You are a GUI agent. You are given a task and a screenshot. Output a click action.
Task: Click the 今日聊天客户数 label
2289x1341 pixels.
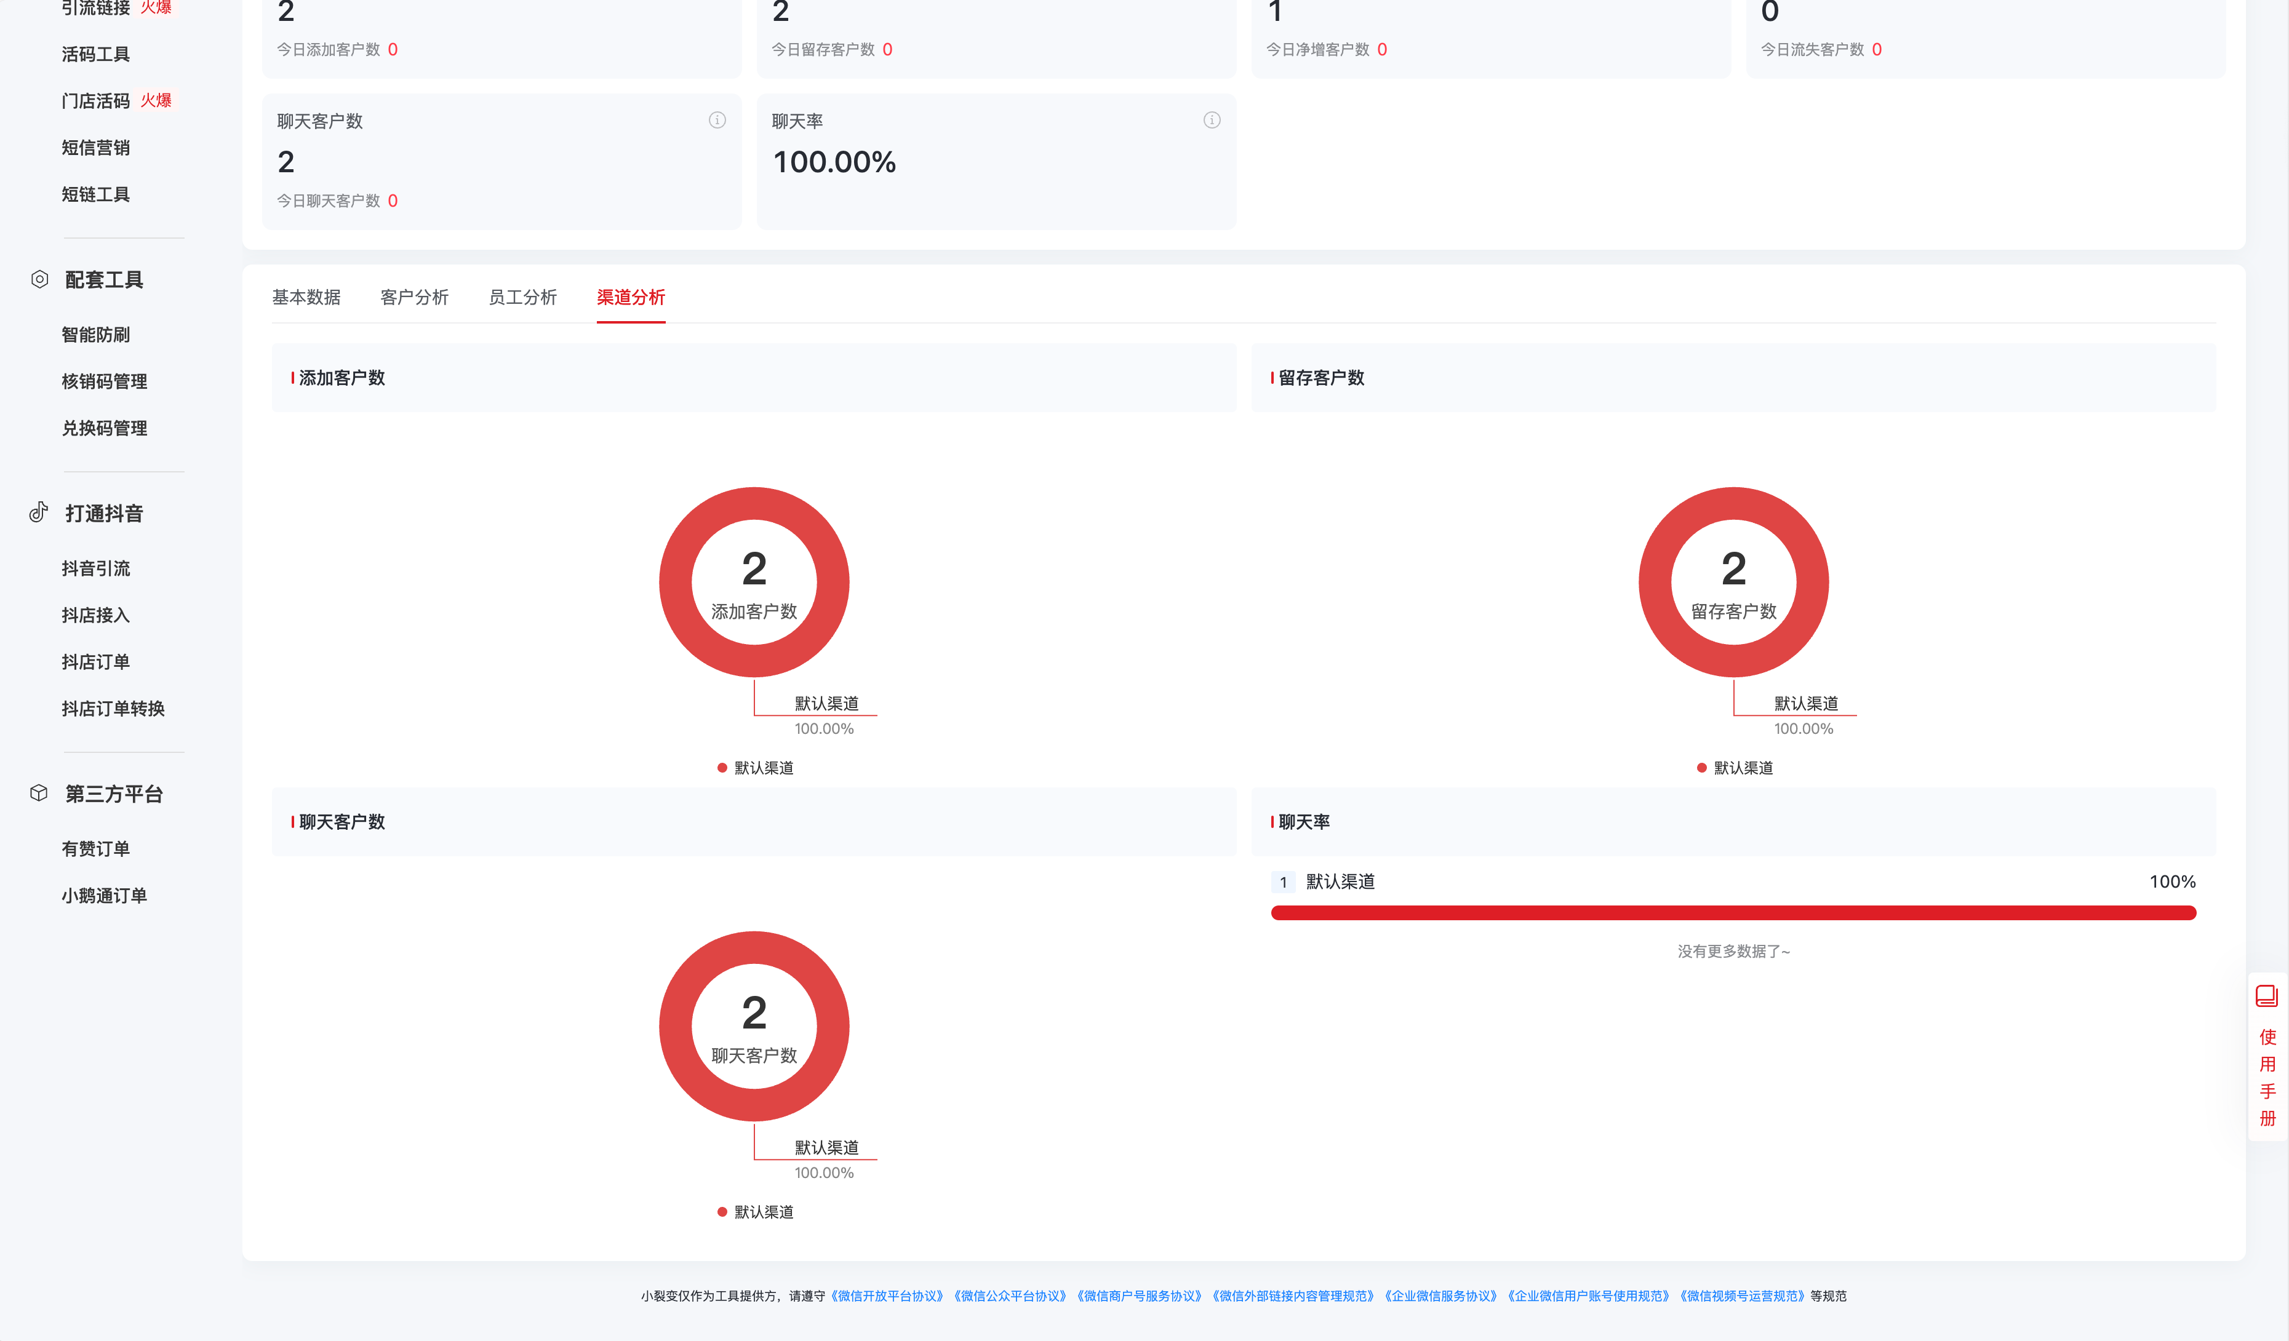(x=328, y=201)
